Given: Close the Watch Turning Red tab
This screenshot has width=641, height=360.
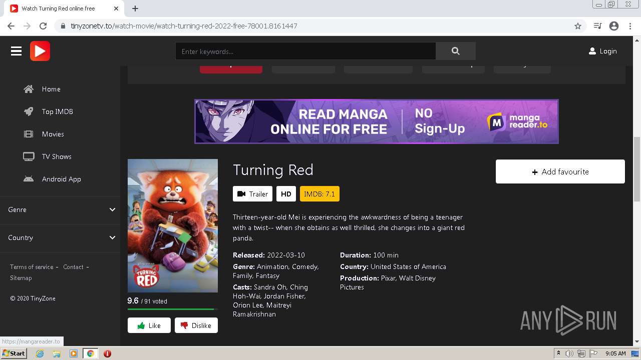Looking at the screenshot, I should (116, 8).
